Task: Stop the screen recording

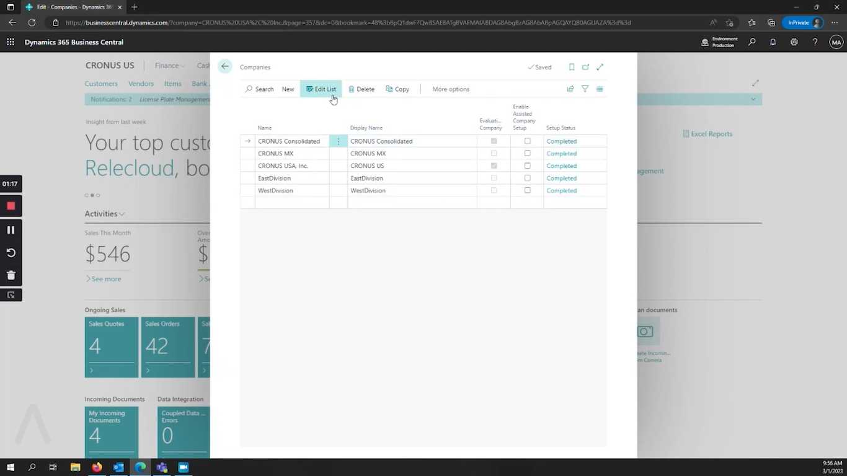Action: tap(11, 206)
